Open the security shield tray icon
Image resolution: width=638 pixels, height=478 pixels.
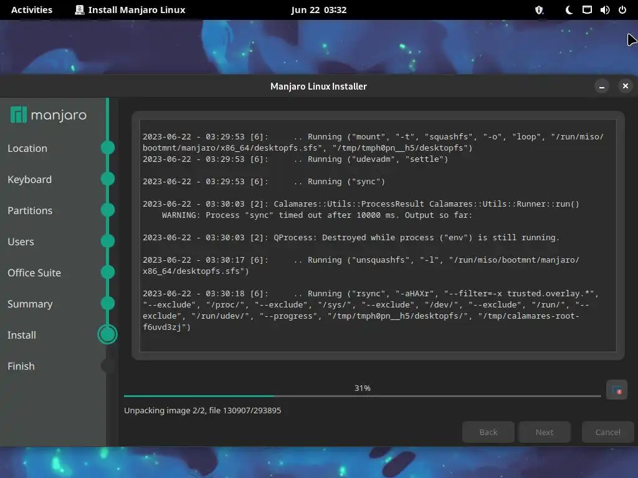click(x=539, y=10)
